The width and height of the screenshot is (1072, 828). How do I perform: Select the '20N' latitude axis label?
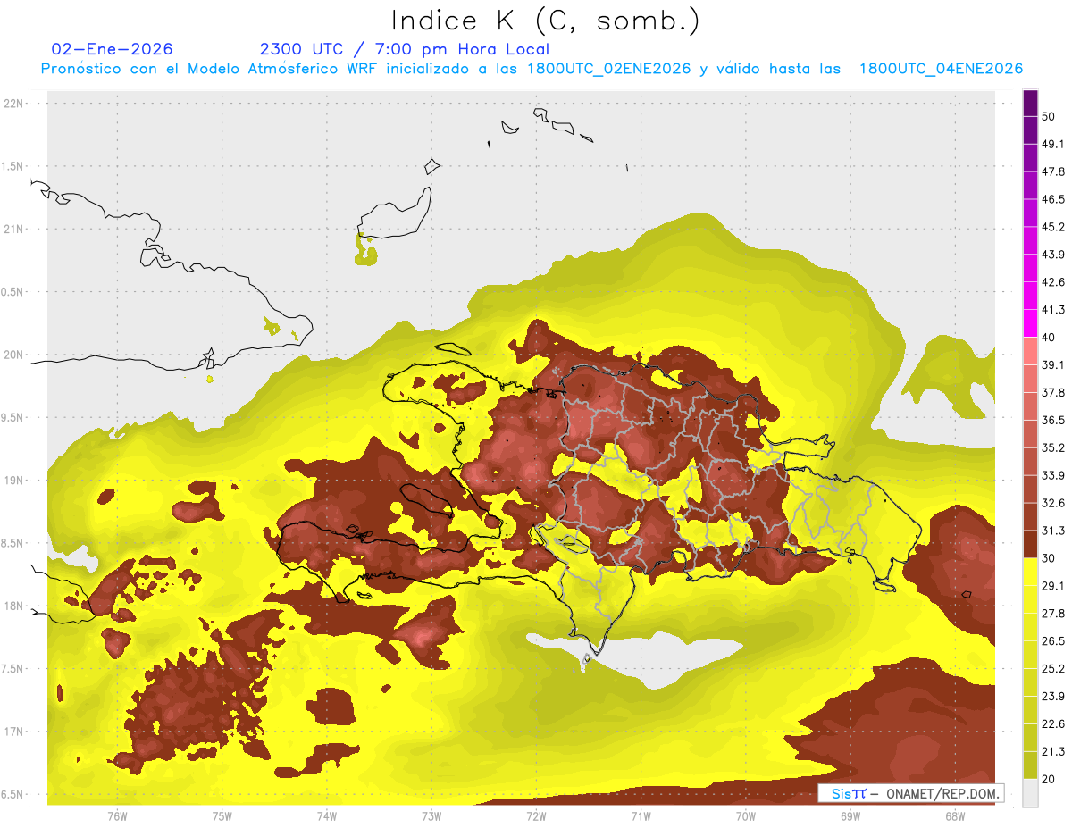[14, 355]
